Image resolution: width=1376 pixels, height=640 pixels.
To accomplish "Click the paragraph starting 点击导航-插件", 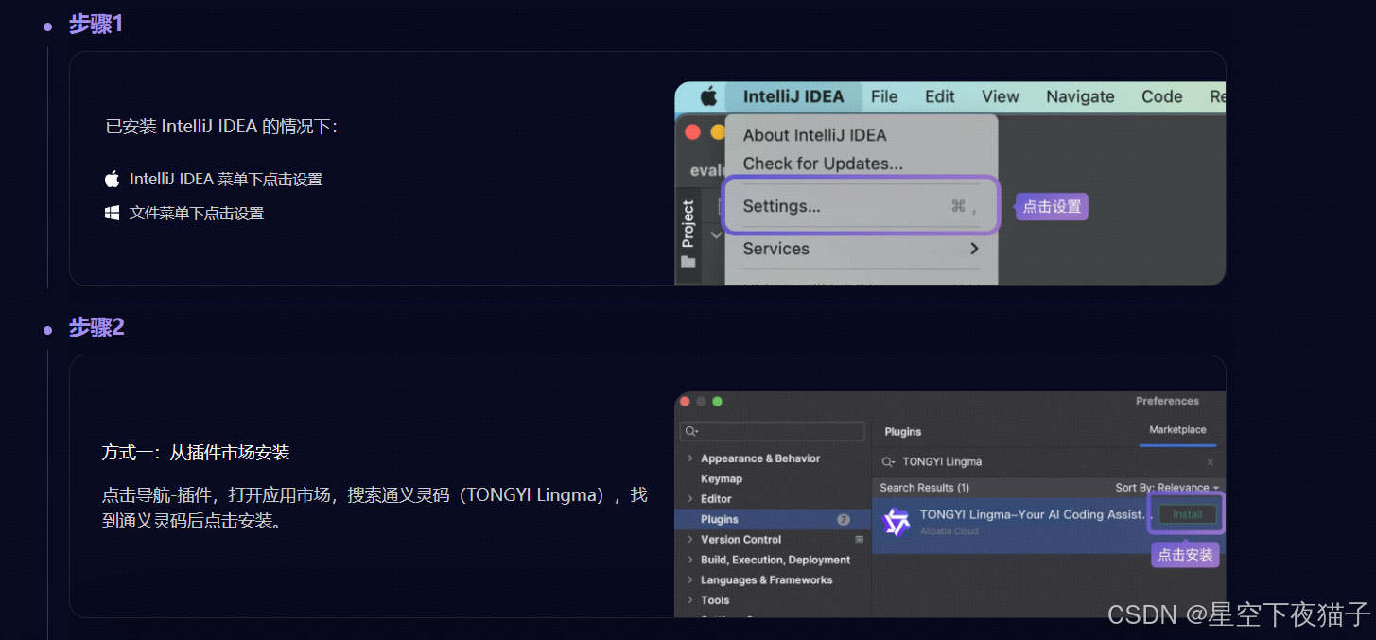I will point(374,508).
